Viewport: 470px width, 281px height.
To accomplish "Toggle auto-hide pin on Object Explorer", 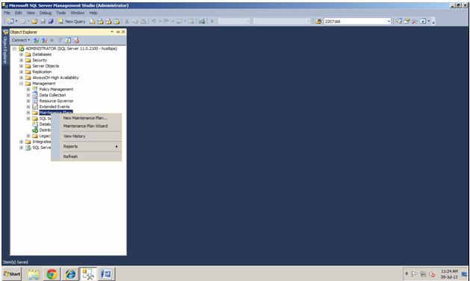I will (118, 32).
